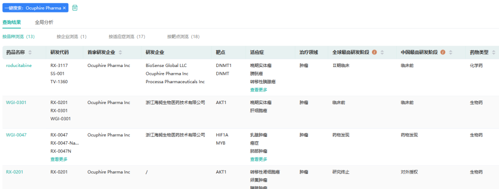Open the roducitabine drug link
499x189 pixels.
pos(19,66)
